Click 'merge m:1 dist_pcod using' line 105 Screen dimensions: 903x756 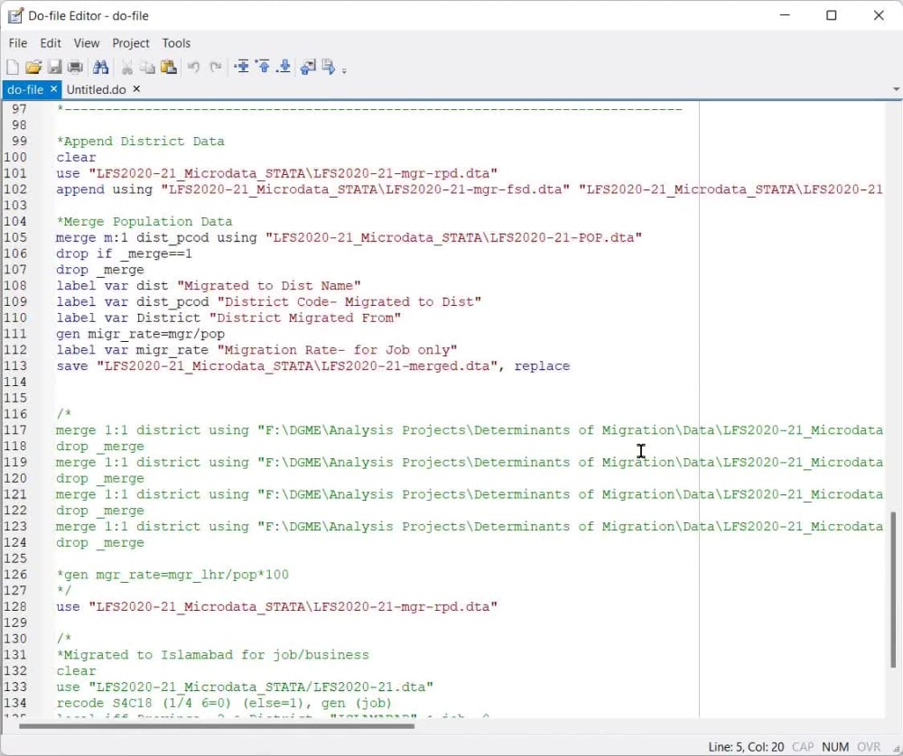[349, 237]
